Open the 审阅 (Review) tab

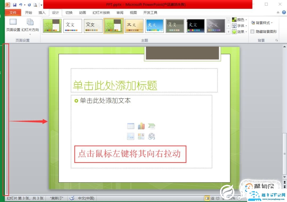(120, 12)
